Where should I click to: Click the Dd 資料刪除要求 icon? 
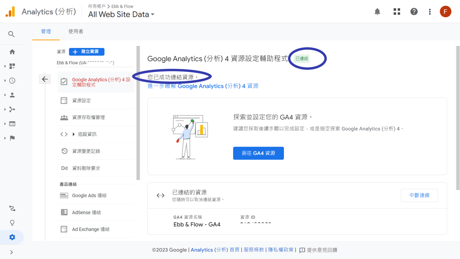click(64, 168)
